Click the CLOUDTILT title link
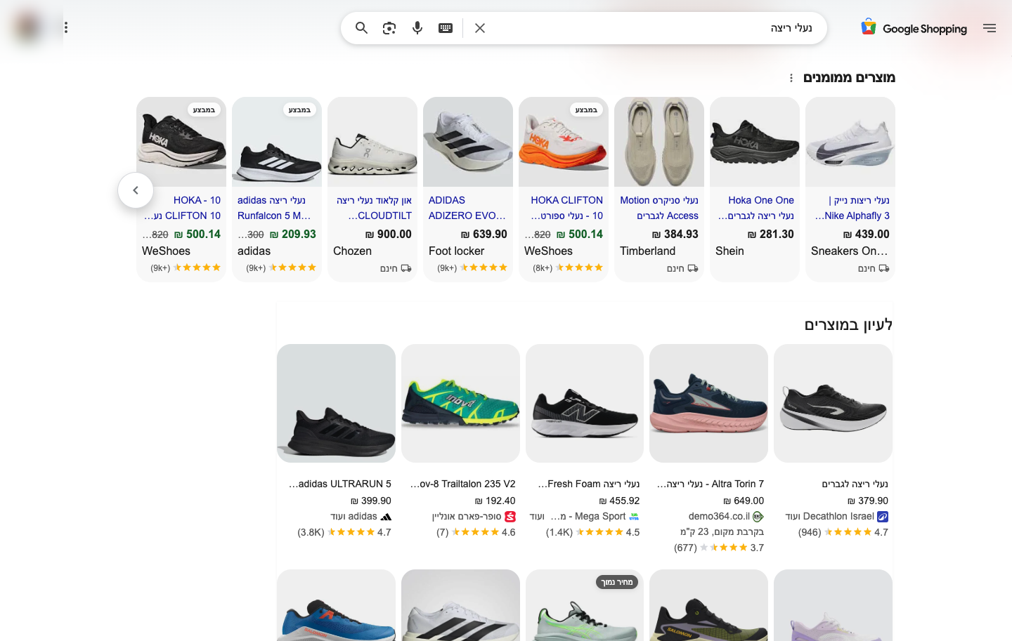 point(374,208)
